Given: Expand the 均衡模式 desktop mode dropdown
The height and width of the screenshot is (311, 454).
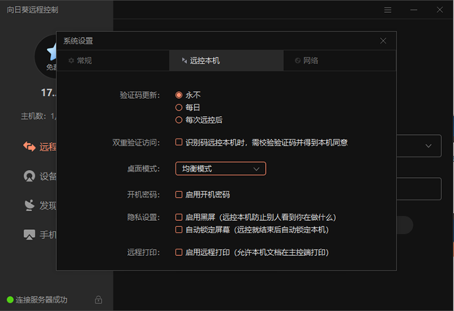Looking at the screenshot, I should tap(220, 169).
